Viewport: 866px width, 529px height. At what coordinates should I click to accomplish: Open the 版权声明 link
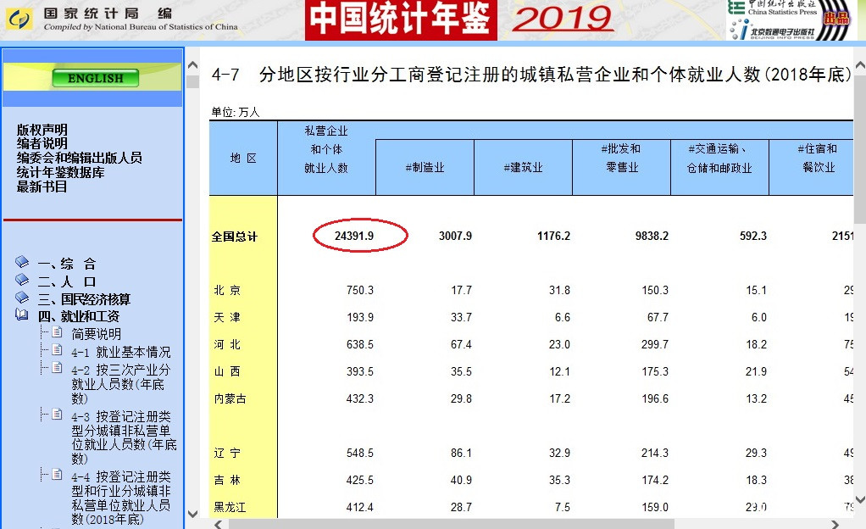(42, 130)
